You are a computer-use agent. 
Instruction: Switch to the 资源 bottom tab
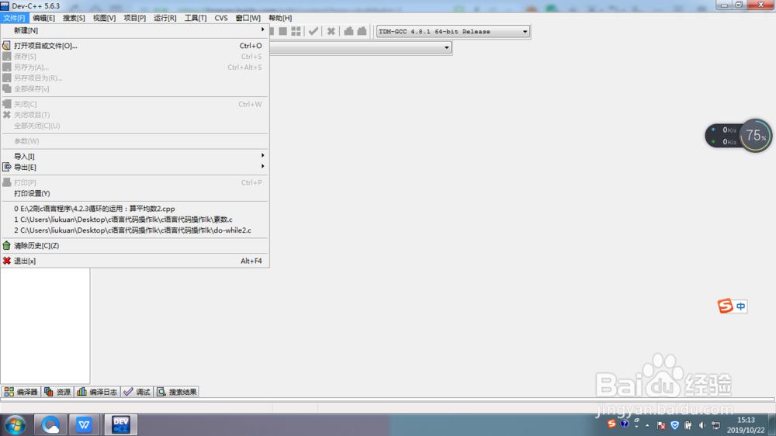coord(57,392)
